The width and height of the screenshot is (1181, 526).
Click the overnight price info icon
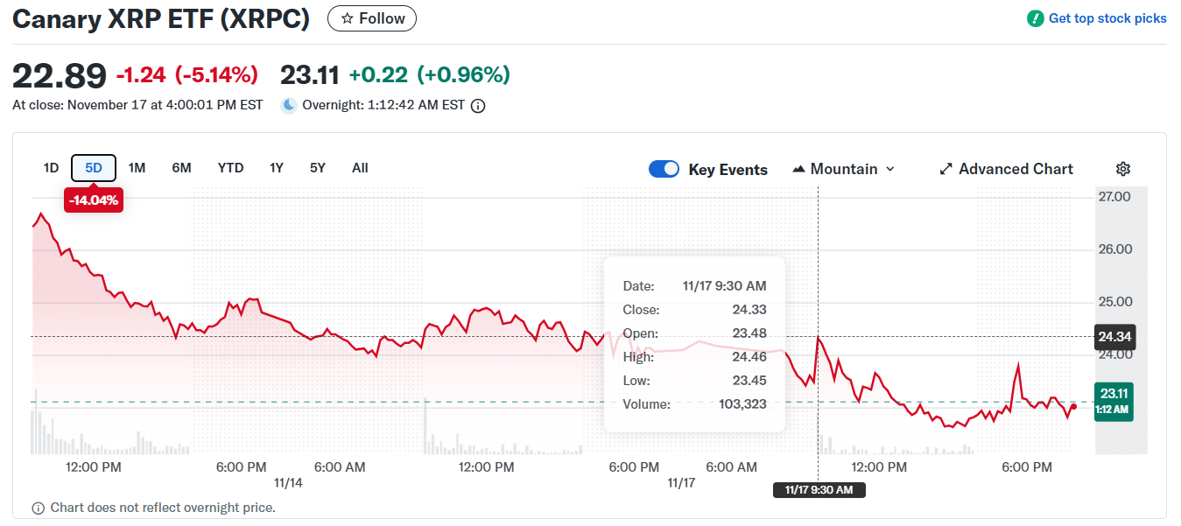pyautogui.click(x=478, y=106)
